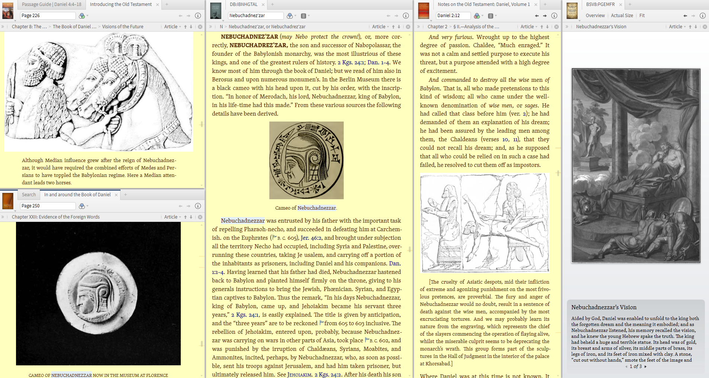Open Article dropdown in Visions of the Future bar
The image size is (709, 378).
pos(173,27)
